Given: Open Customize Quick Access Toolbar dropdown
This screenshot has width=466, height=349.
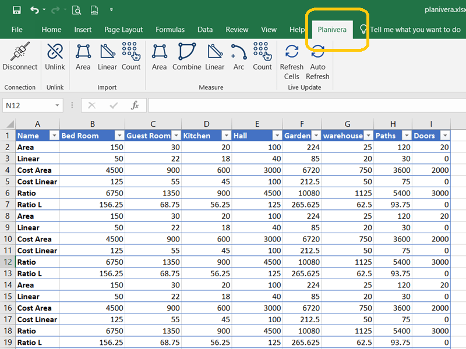Looking at the screenshot, I should (x=111, y=10).
